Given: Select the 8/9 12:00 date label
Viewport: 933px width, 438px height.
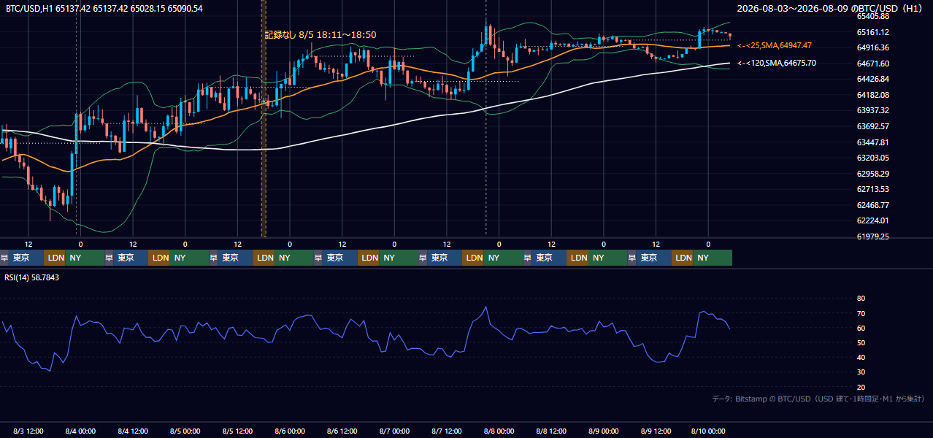Looking at the screenshot, I should 656,431.
